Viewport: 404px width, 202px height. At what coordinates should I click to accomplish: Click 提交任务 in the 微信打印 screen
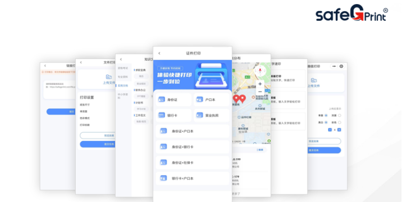tap(324, 150)
